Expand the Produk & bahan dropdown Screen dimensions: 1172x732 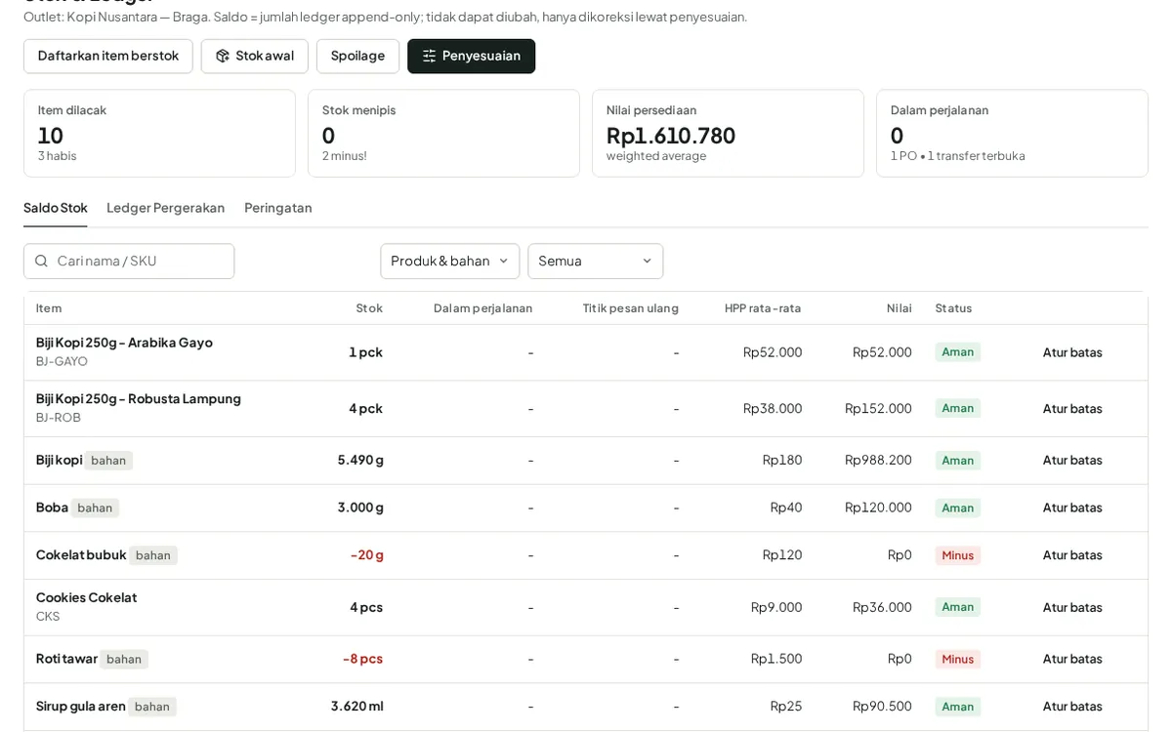pyautogui.click(x=450, y=262)
